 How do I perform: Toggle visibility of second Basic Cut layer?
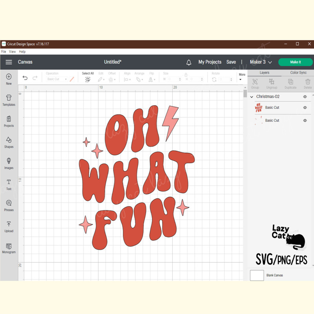[305, 120]
